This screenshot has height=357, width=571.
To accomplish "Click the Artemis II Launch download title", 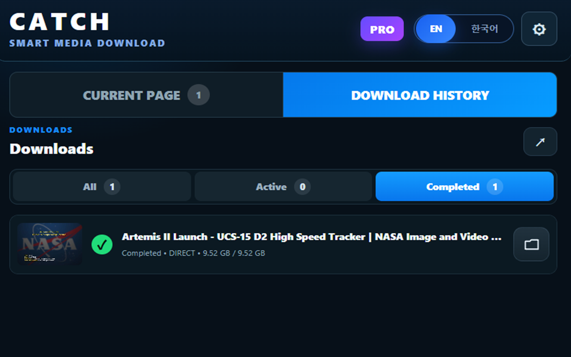I will (311, 237).
